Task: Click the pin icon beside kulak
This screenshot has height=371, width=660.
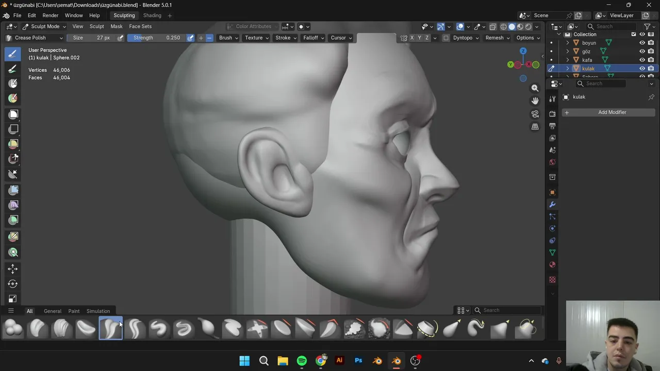Action: pyautogui.click(x=651, y=97)
